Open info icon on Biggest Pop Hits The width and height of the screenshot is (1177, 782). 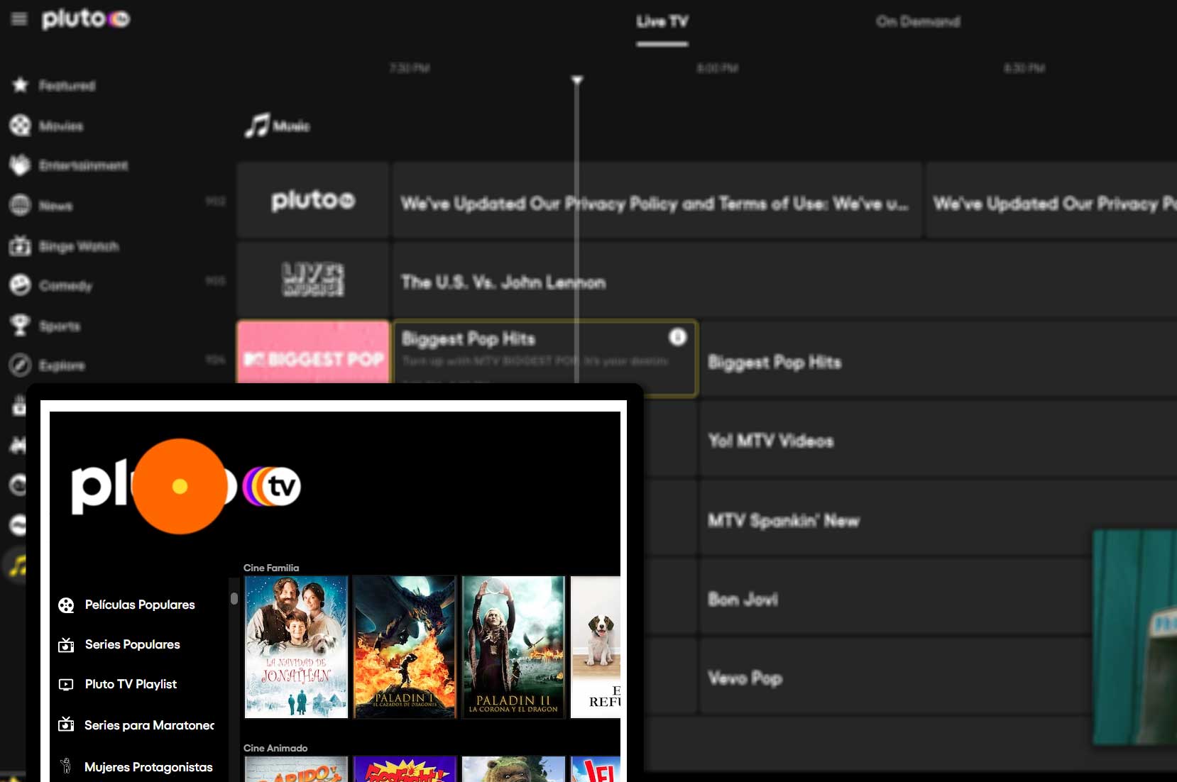[677, 337]
